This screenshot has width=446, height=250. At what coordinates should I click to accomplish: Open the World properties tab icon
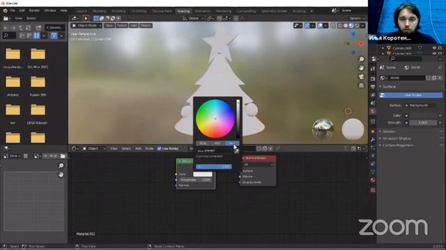point(373,111)
